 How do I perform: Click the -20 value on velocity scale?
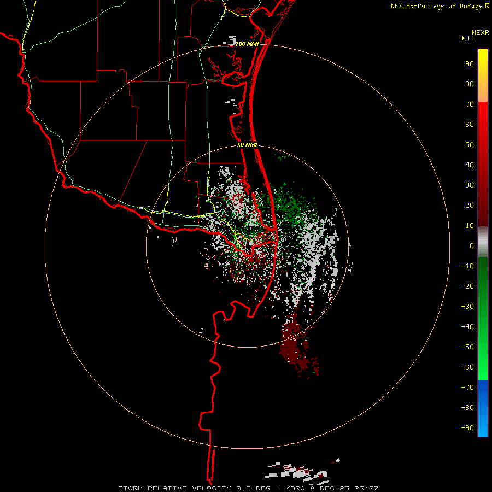[467, 286]
